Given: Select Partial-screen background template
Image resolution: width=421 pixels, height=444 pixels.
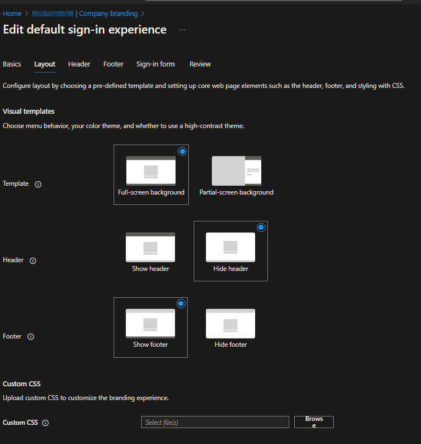Looking at the screenshot, I should click(236, 175).
